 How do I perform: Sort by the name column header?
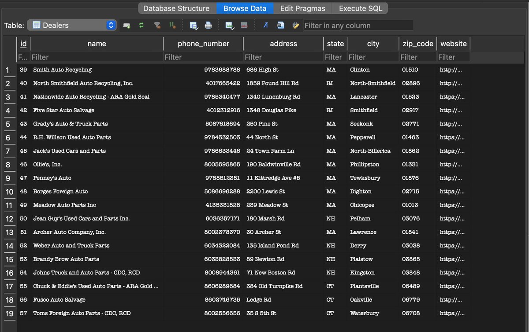[97, 44]
